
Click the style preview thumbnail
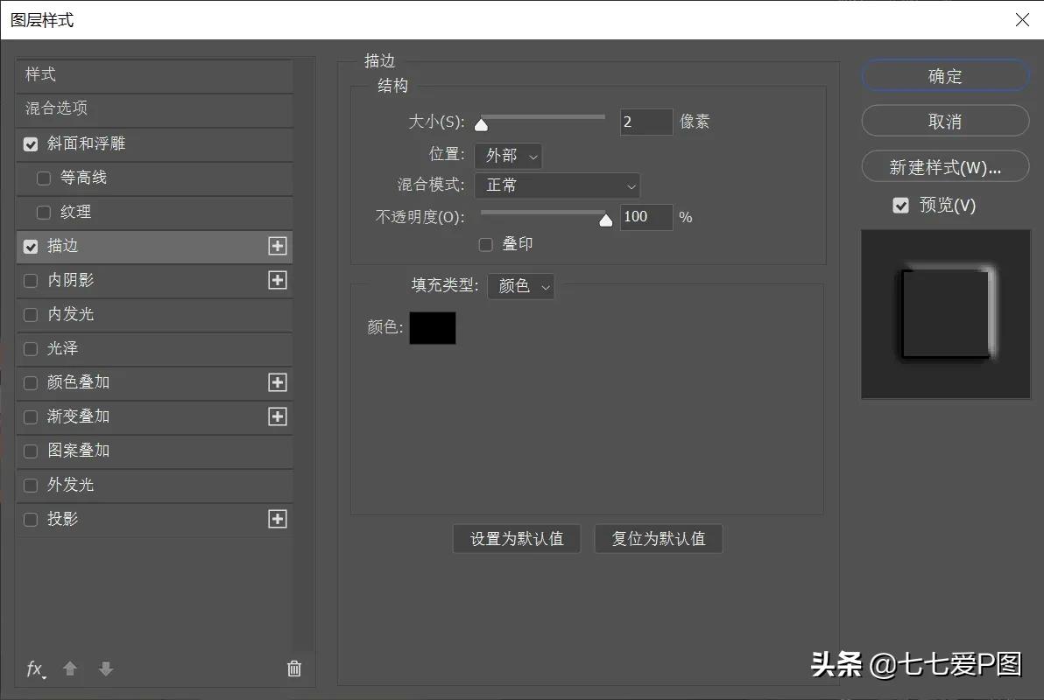pos(945,314)
